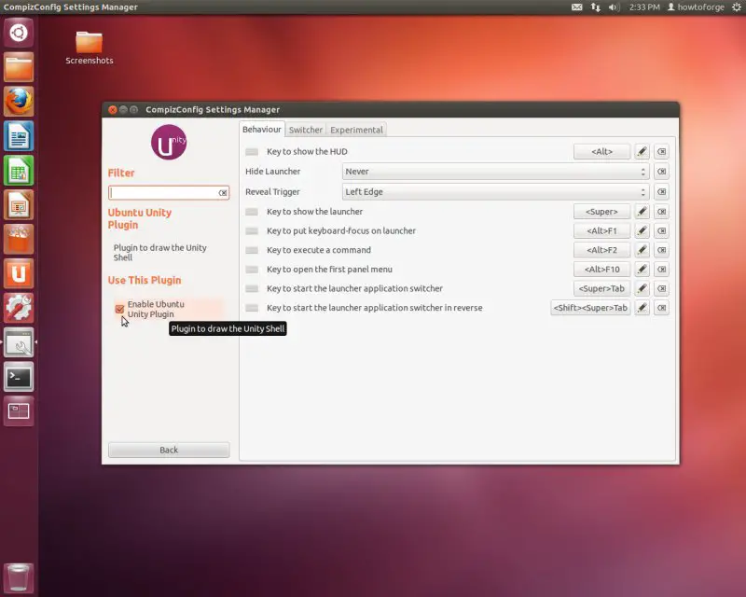Viewport: 746px width, 597px height.
Task: Reset Key to show the launcher to default
Action: [x=661, y=212]
